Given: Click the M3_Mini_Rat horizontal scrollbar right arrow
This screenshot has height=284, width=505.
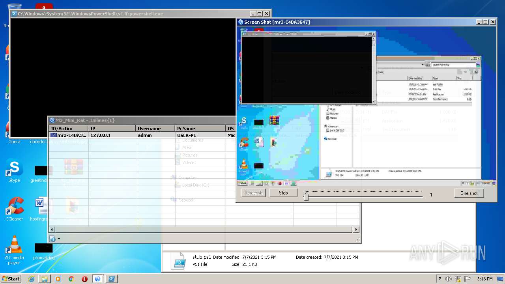Looking at the screenshot, I should [x=356, y=229].
